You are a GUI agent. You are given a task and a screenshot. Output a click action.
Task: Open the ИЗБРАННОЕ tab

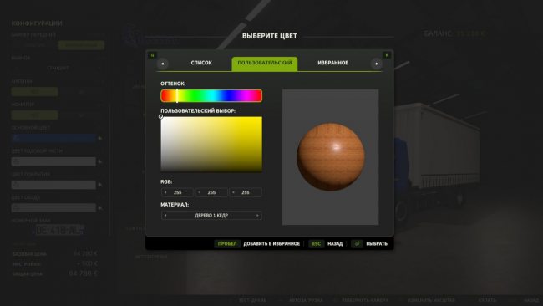tap(332, 63)
